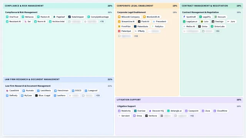Image resolution: width=246 pixels, height=138 pixels.
Task: Open the WilsonAI Company chip
Action: pos(129,17)
